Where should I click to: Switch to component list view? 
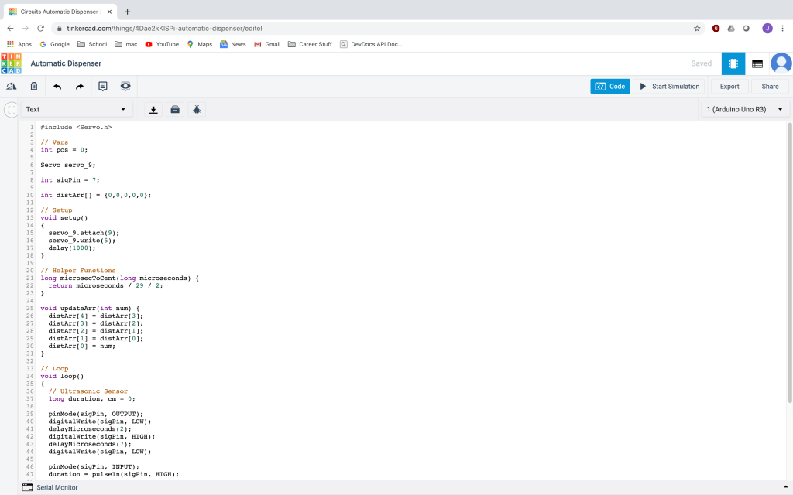(757, 63)
